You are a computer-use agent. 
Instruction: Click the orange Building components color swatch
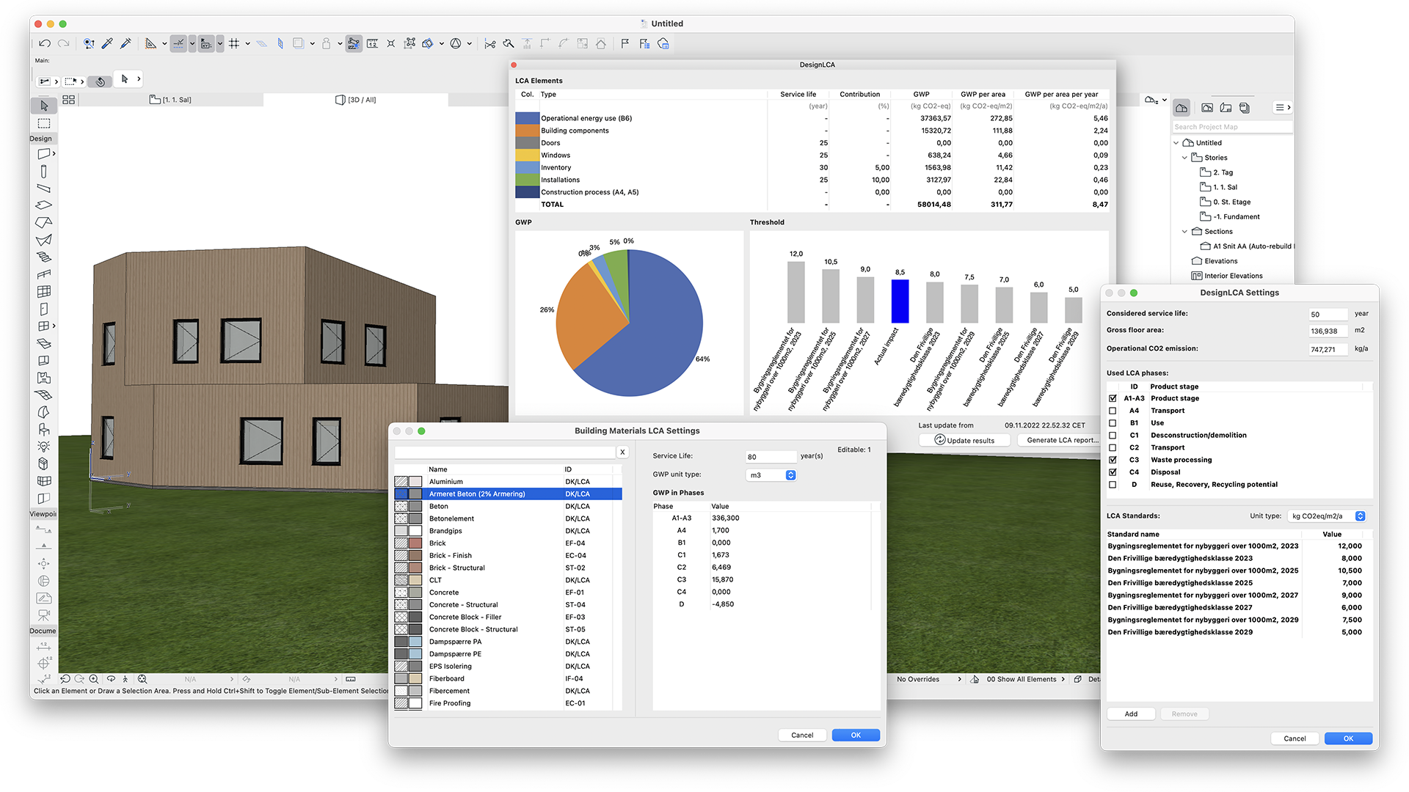(527, 131)
